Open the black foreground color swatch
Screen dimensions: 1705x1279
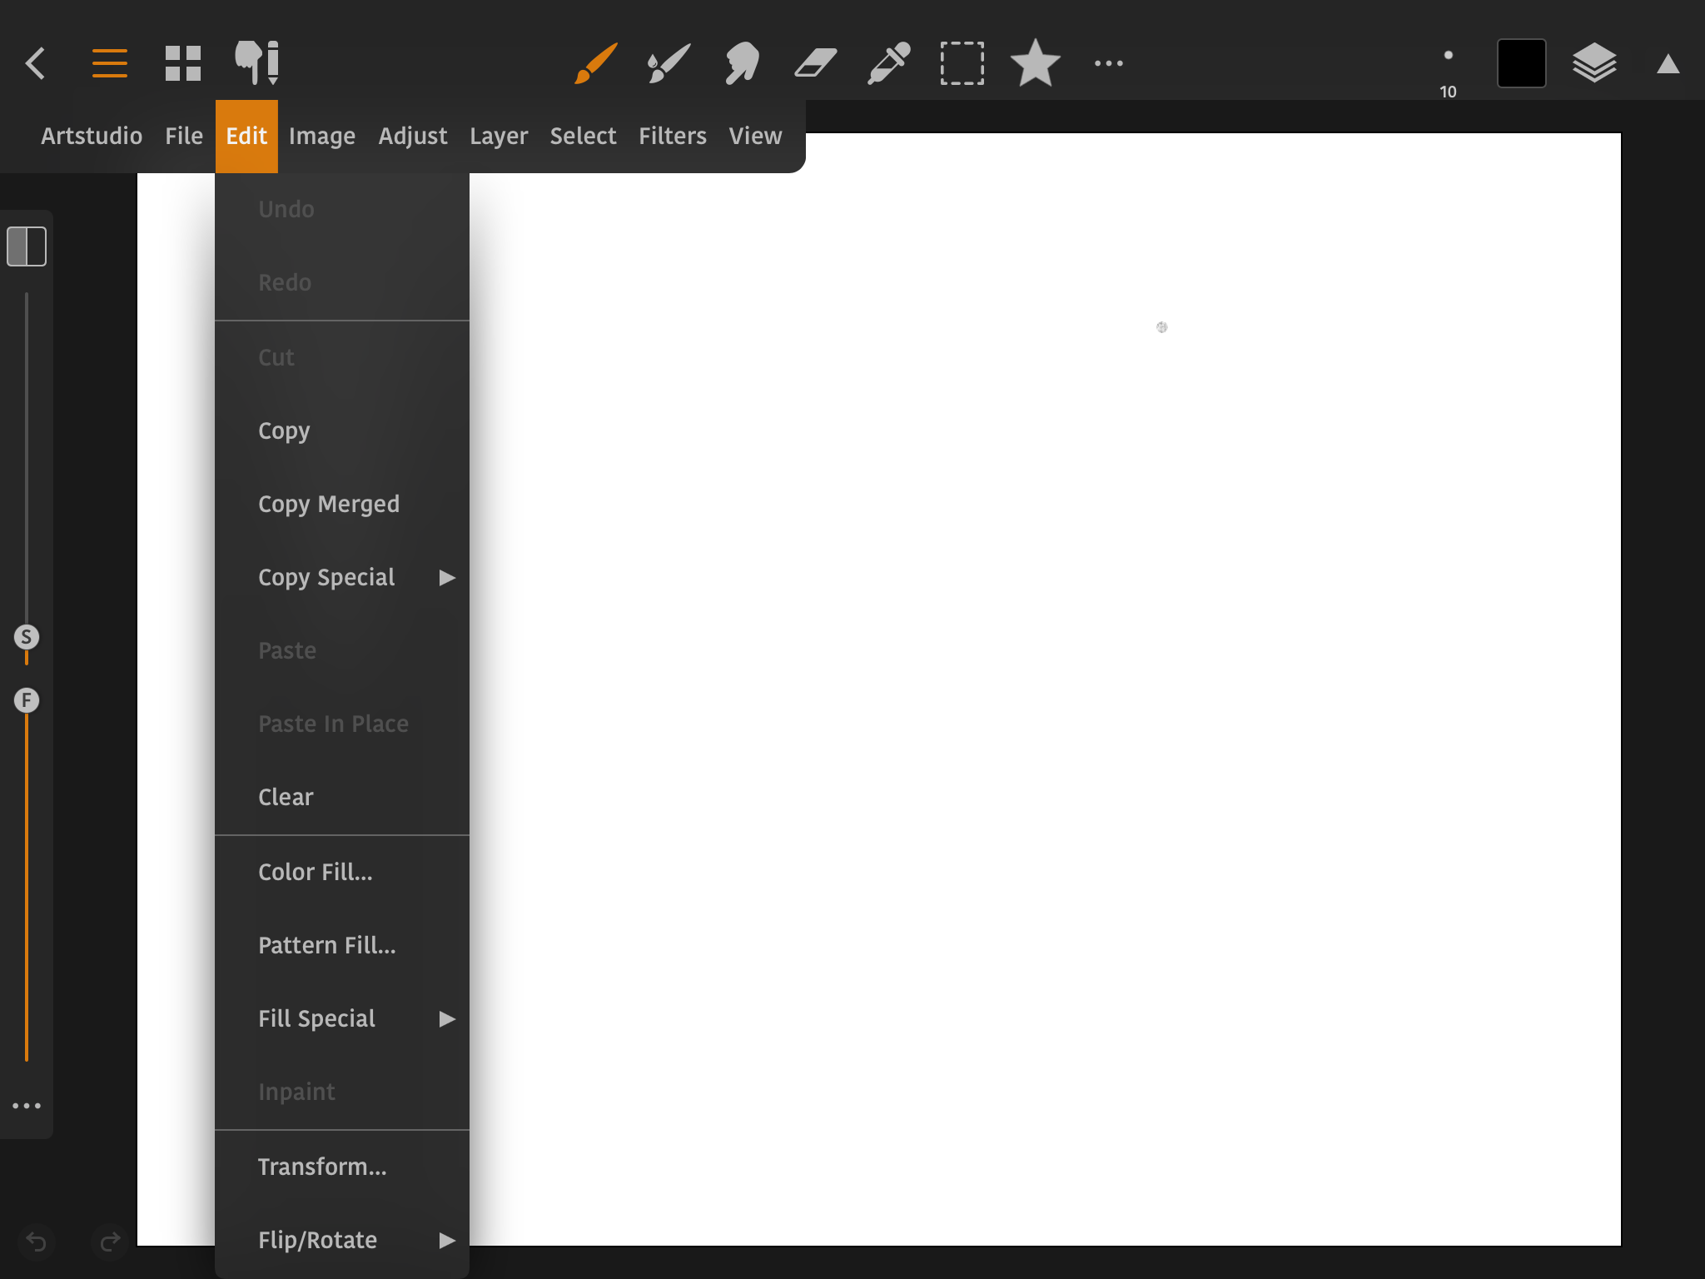point(1521,63)
